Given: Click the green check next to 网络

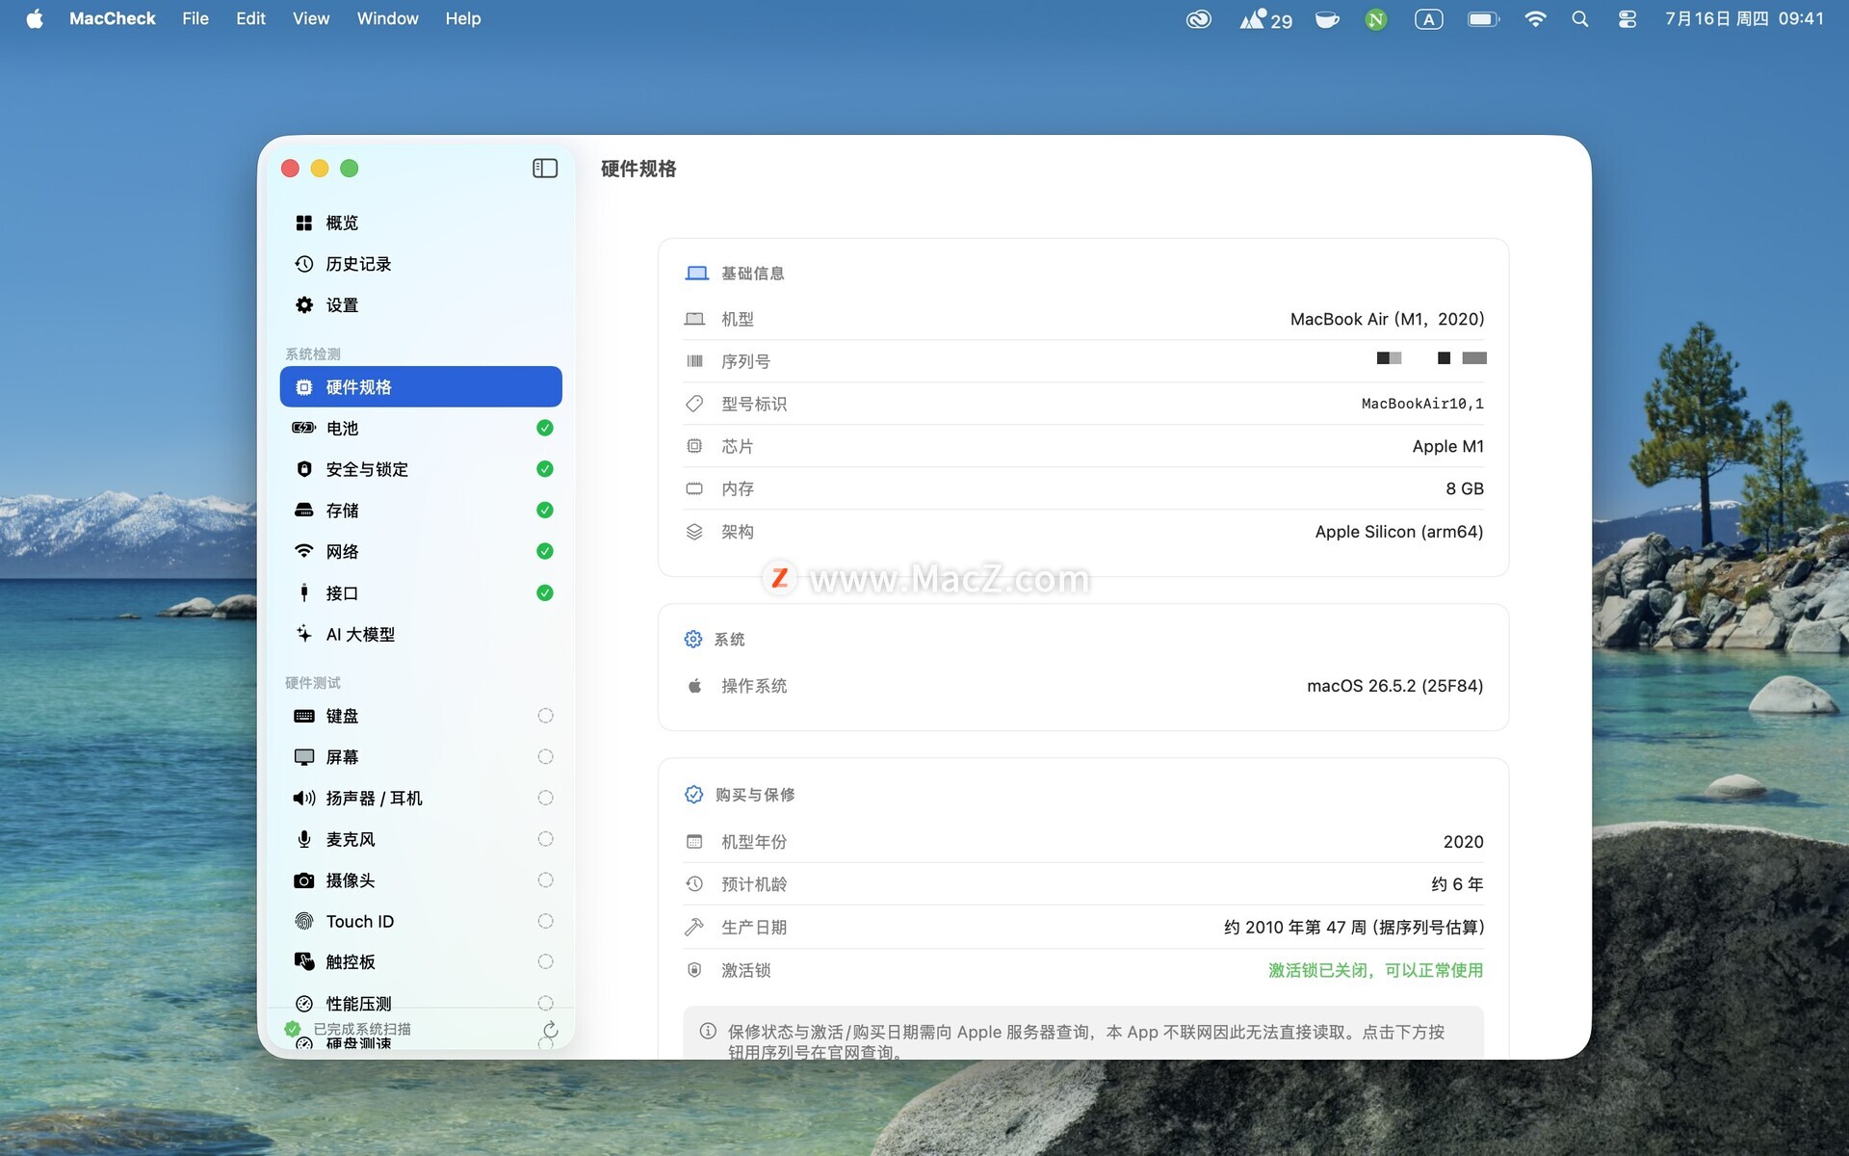Looking at the screenshot, I should [x=545, y=551].
